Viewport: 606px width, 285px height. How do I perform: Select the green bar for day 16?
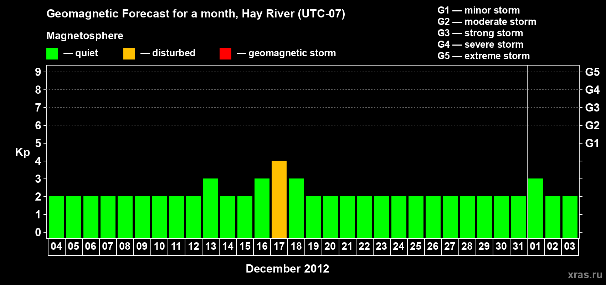262,208
